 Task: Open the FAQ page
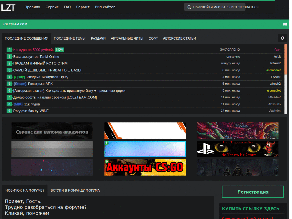pos(67,7)
